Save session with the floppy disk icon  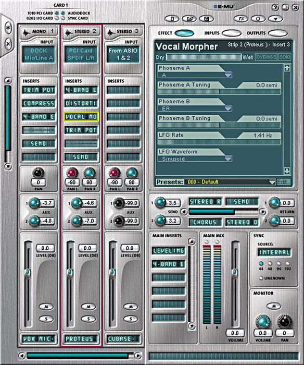(x=206, y=19)
